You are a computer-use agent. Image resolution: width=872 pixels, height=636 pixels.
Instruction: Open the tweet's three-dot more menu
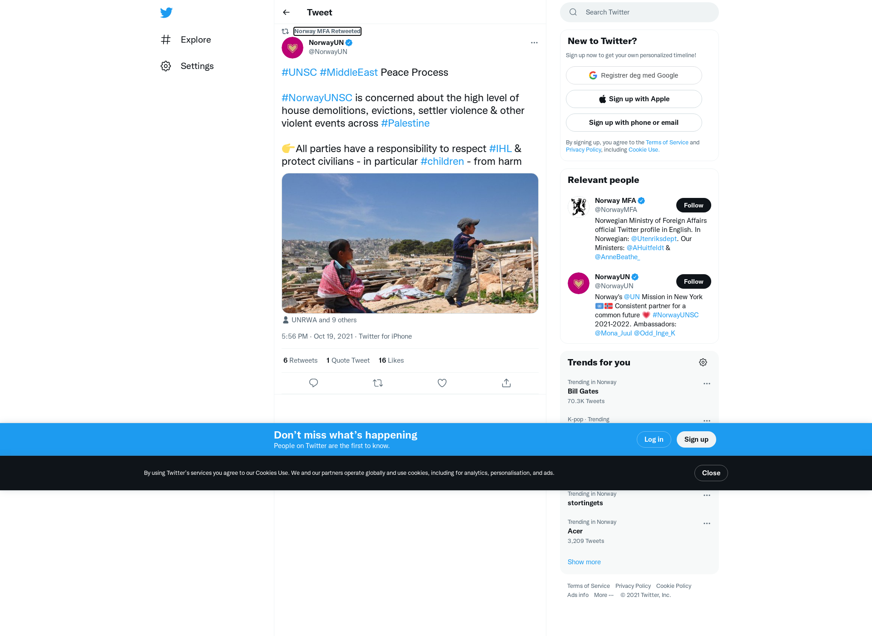[534, 43]
